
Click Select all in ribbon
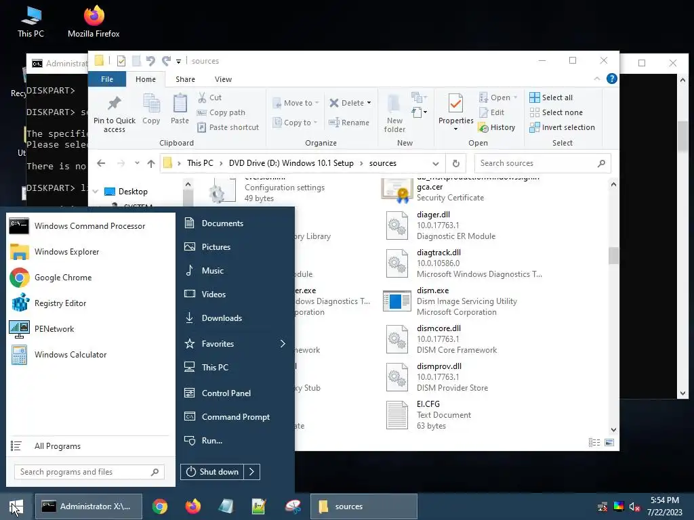tap(551, 97)
